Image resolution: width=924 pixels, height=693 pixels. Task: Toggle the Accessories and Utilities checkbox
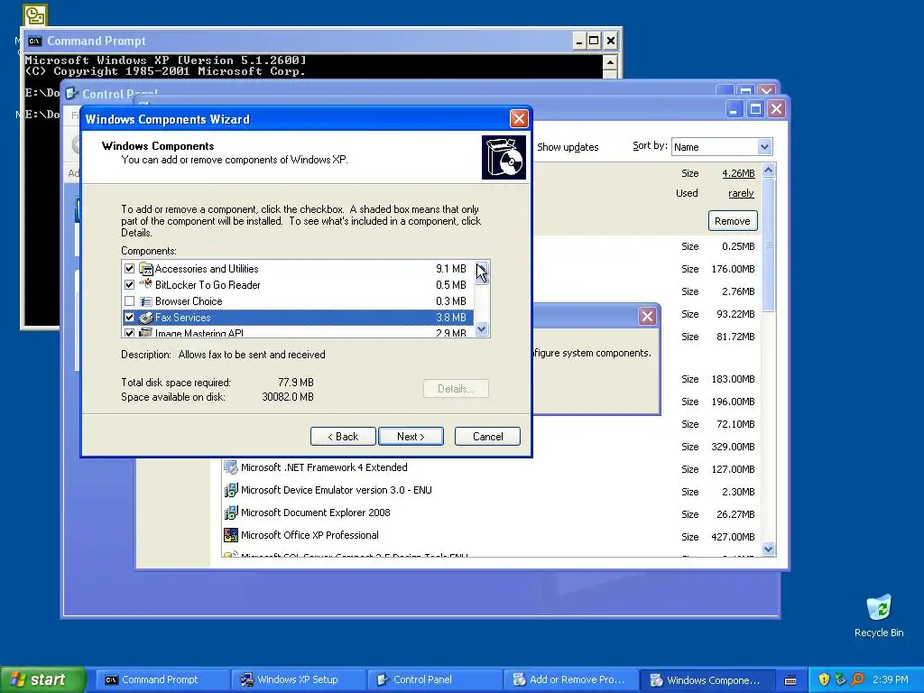[x=130, y=269]
